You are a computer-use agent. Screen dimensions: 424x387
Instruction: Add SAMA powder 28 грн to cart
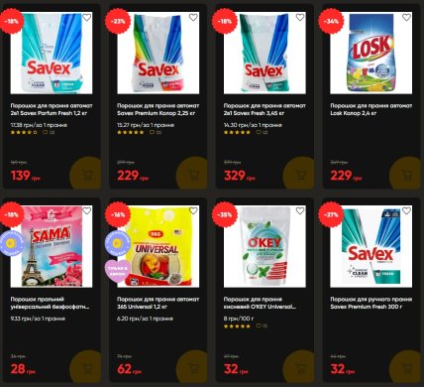click(x=86, y=367)
